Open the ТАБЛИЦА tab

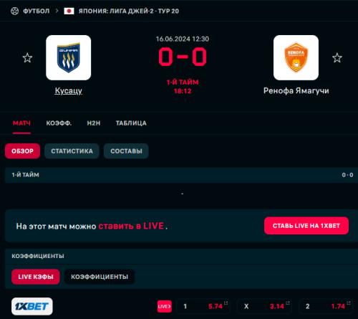(131, 123)
